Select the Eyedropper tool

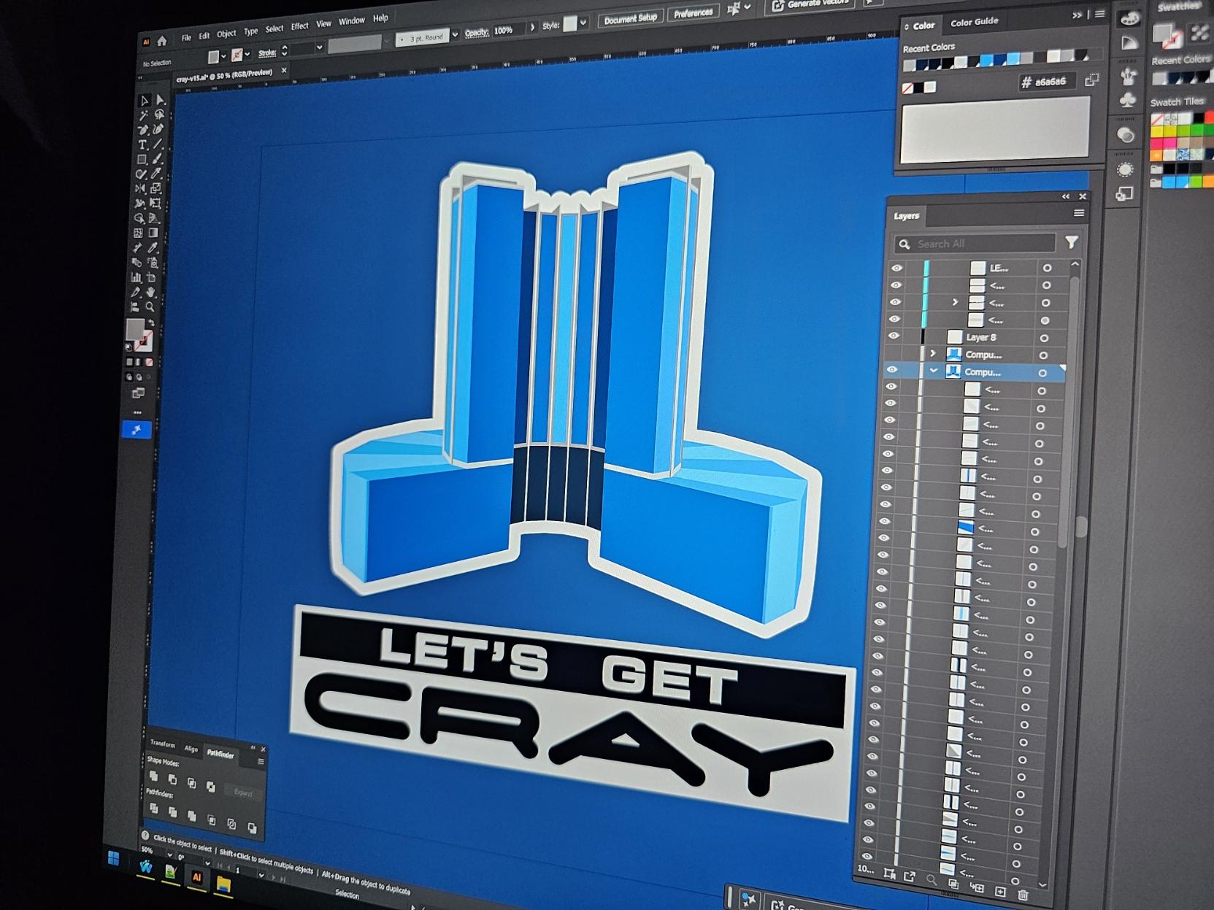pyautogui.click(x=153, y=248)
